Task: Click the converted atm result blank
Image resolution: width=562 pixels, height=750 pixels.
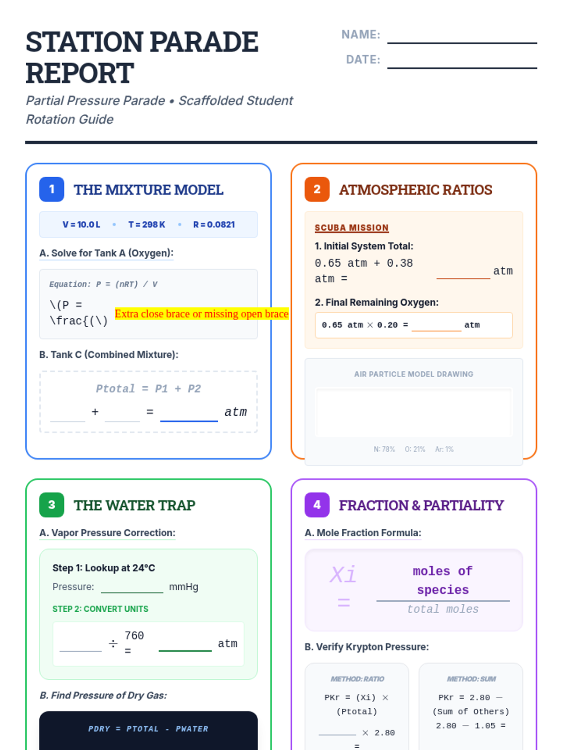Action: click(185, 645)
